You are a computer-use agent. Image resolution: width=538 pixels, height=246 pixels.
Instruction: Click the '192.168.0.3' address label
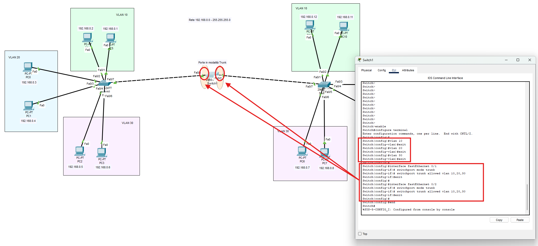pos(29,82)
